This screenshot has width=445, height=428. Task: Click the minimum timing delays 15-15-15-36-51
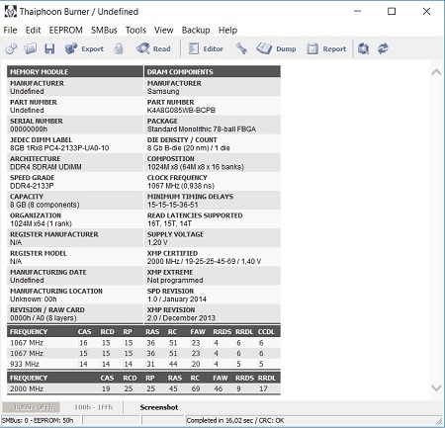173,205
